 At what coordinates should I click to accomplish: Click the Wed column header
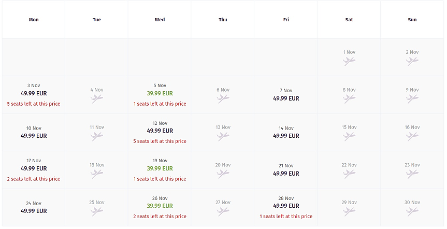[160, 20]
